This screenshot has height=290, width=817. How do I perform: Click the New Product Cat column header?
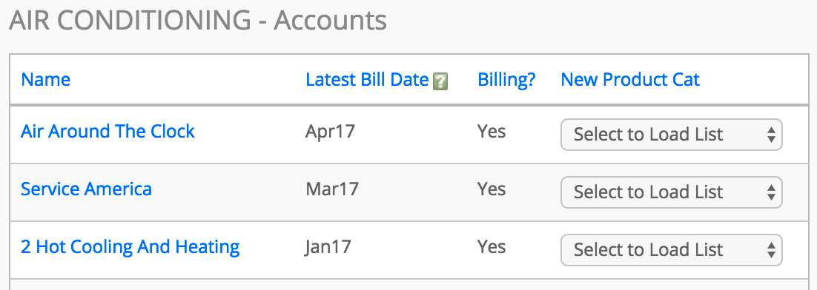coord(630,80)
